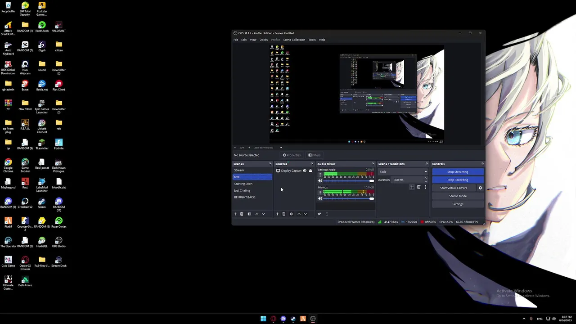Open the Scene Collection menu

click(294, 40)
